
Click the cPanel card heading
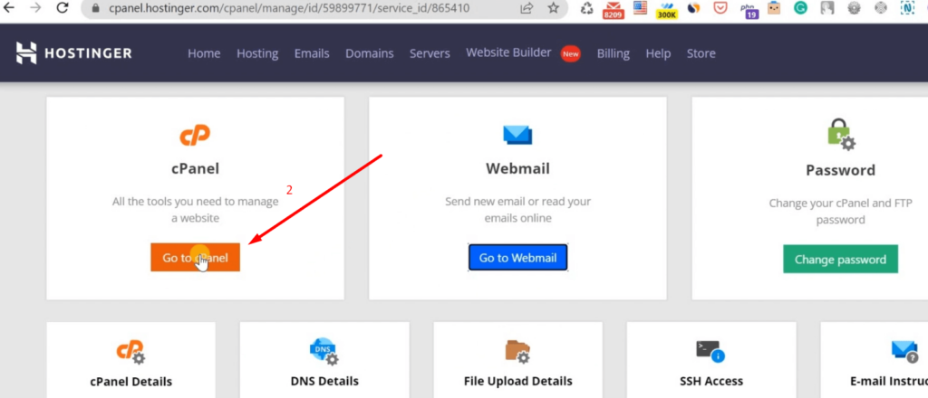196,169
